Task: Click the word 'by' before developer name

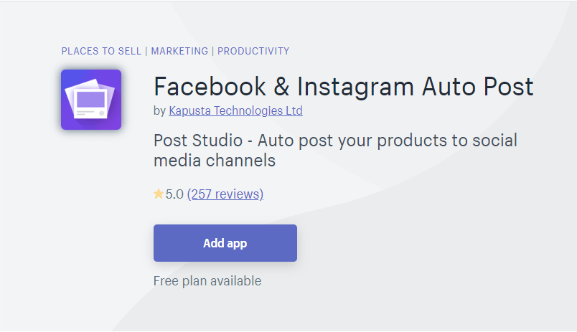Action: click(x=160, y=110)
